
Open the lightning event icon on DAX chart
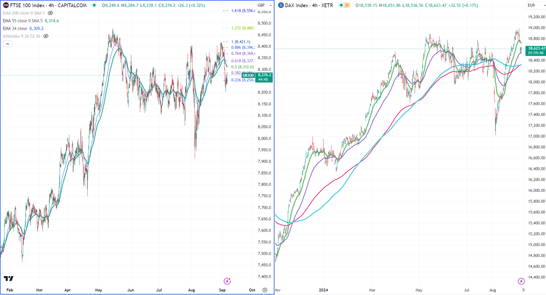(x=521, y=281)
